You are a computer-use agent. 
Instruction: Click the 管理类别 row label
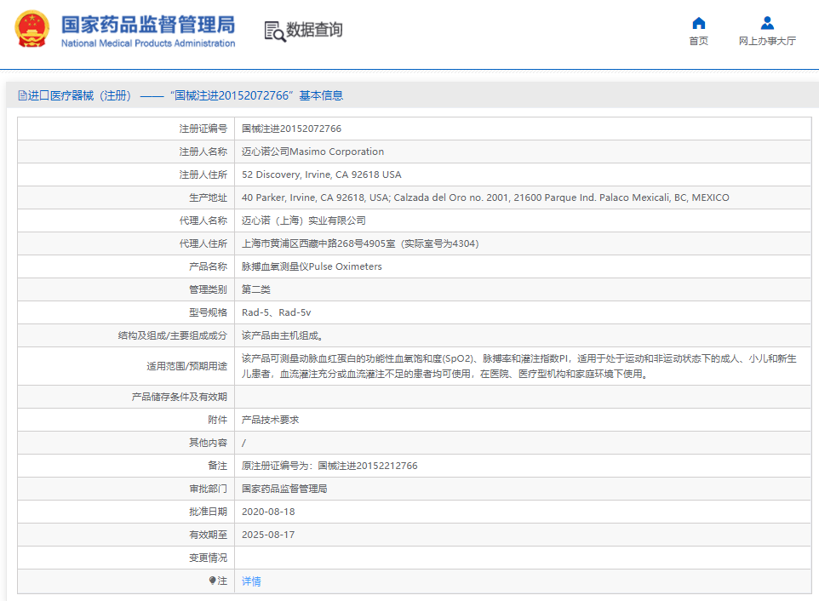click(208, 289)
